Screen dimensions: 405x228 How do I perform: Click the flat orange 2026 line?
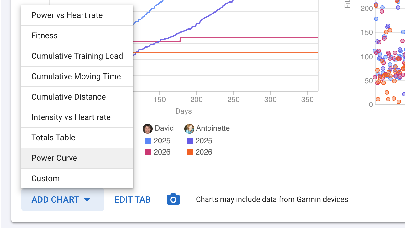(235, 52)
